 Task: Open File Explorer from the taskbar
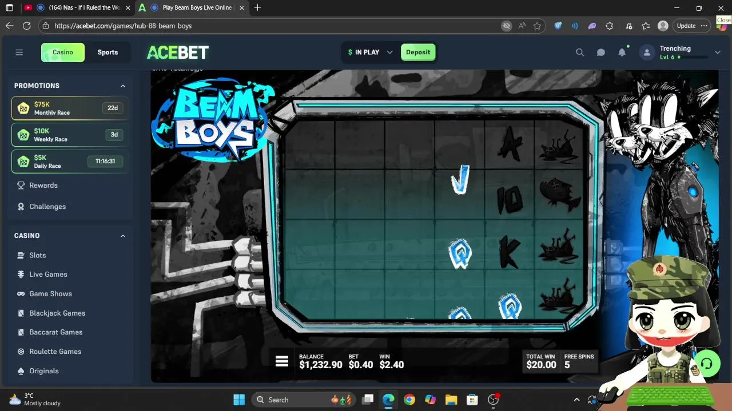[x=451, y=400]
